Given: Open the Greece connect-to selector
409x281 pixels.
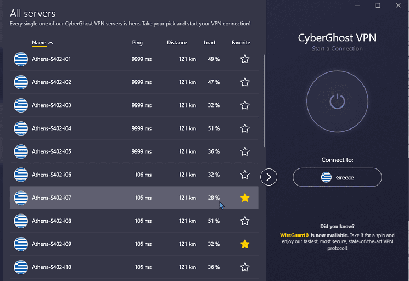Looking at the screenshot, I should tap(337, 177).
